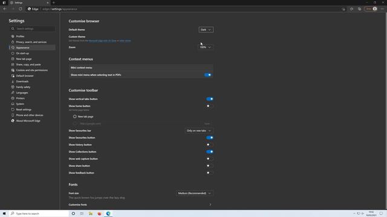Open Cortana circle icon on taskbar
The image size is (387, 217).
73,213
